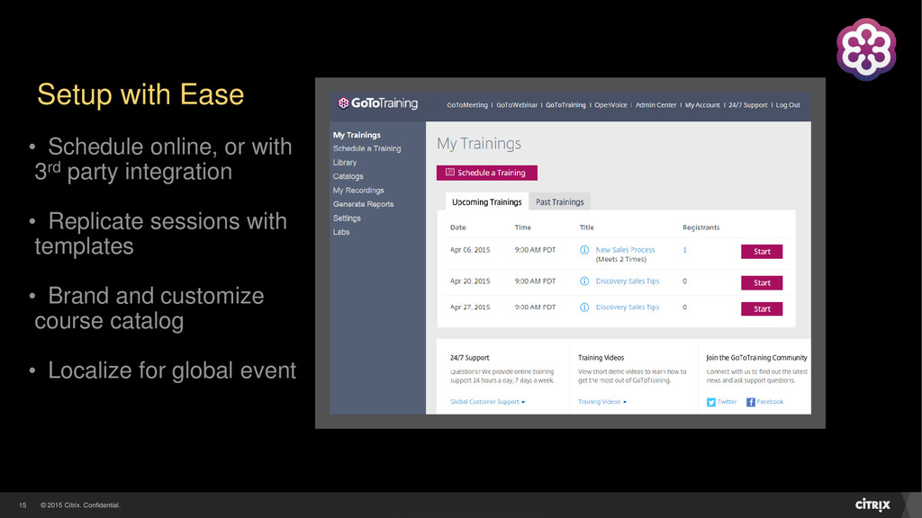Viewport: 922px width, 518px height.
Task: Open Library in the sidebar
Action: coord(345,163)
